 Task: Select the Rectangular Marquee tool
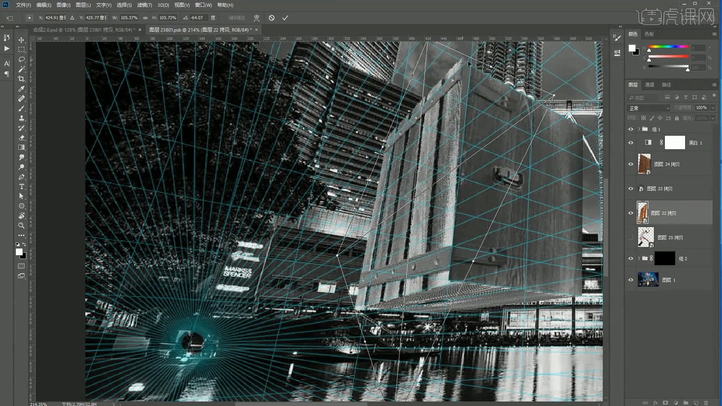pyautogui.click(x=21, y=50)
